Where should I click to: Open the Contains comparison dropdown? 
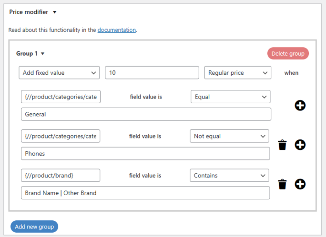coord(229,176)
